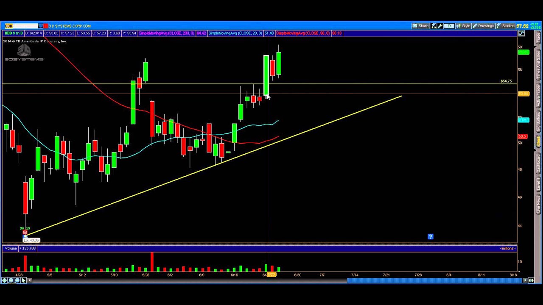Open chart settings wrench icon
The image size is (543, 305).
click(x=440, y=26)
